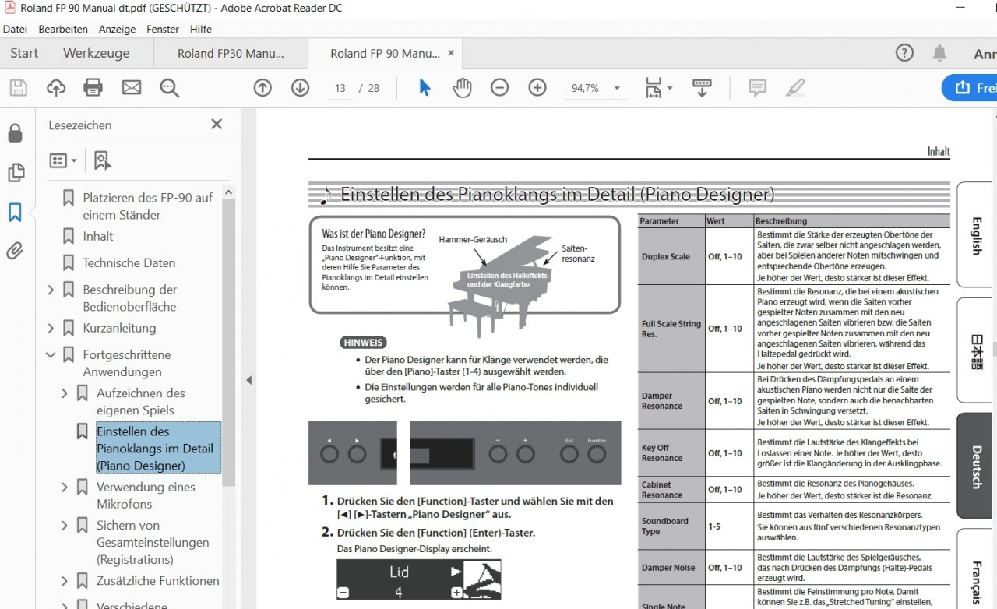
Task: Open the Fenster menu
Action: point(163,29)
